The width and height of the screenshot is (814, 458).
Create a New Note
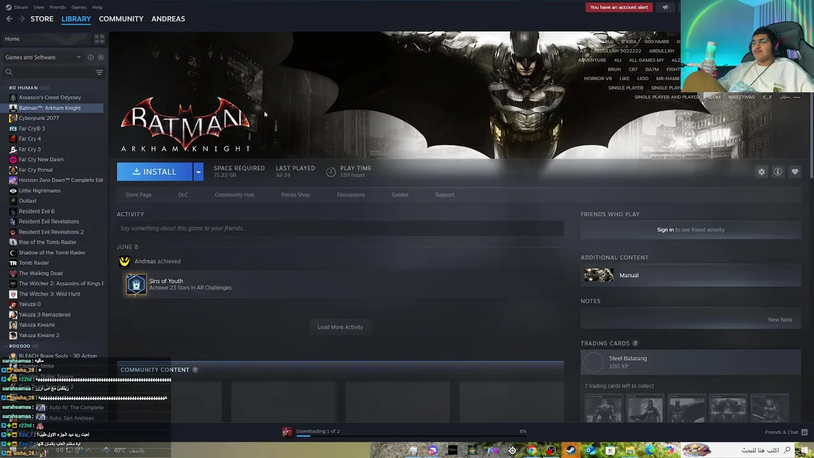(x=780, y=320)
